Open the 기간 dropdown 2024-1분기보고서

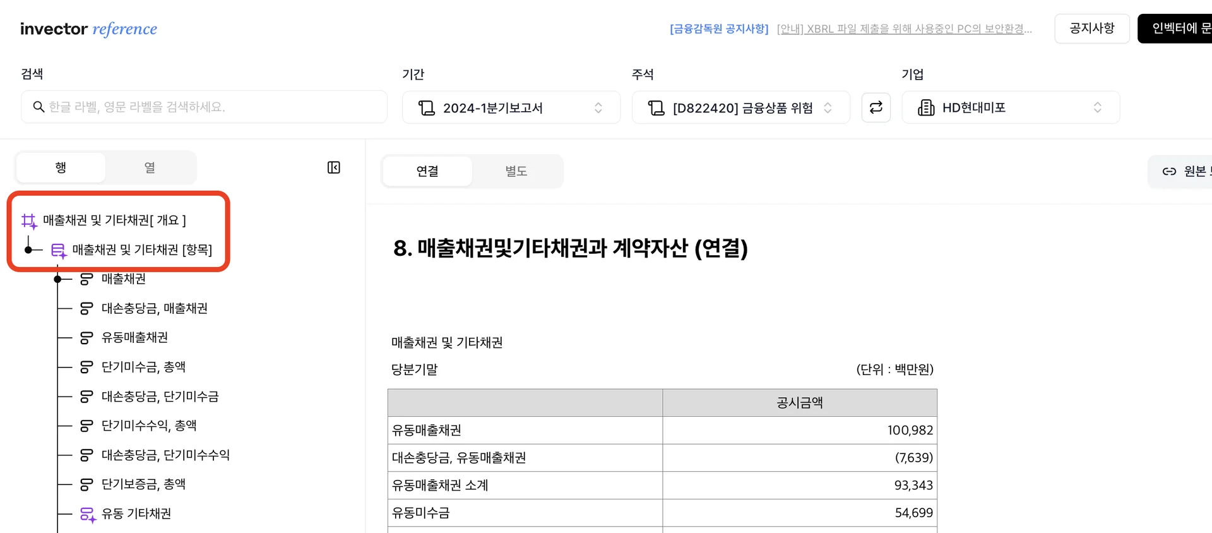tap(511, 108)
